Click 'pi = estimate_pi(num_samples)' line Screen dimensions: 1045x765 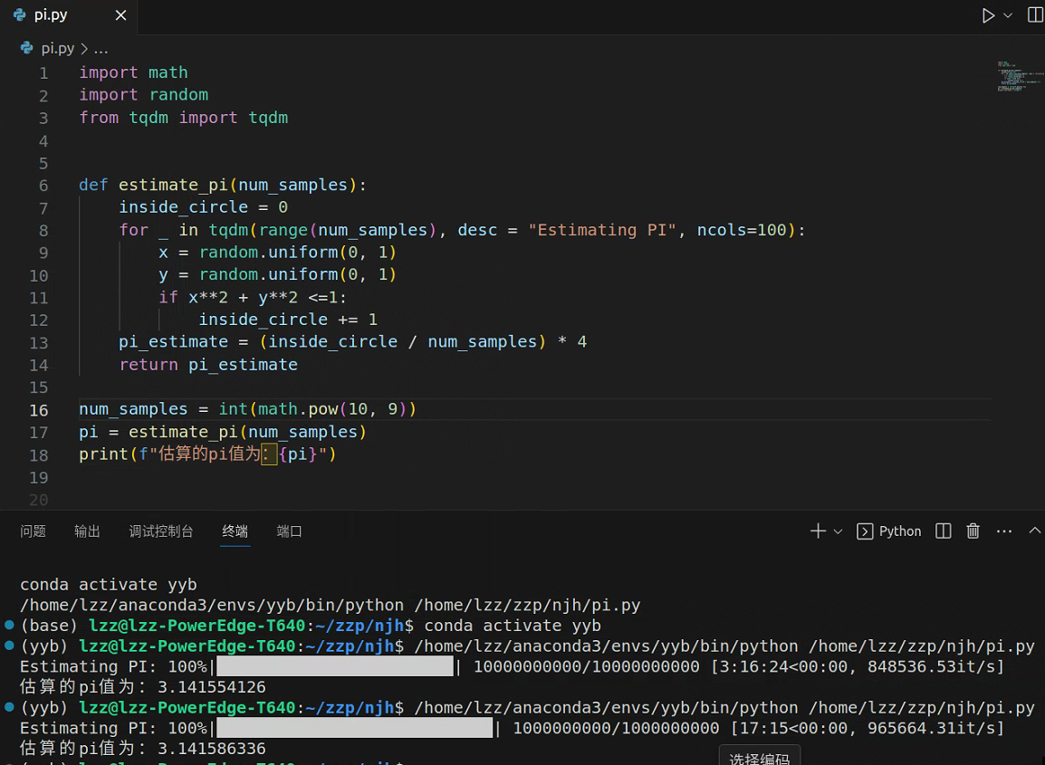(x=223, y=432)
